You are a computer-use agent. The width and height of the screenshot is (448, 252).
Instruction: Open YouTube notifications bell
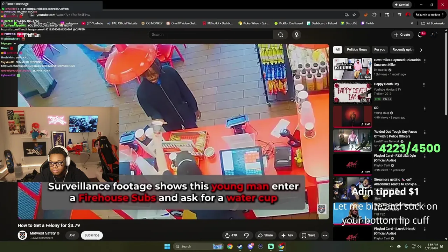421,35
